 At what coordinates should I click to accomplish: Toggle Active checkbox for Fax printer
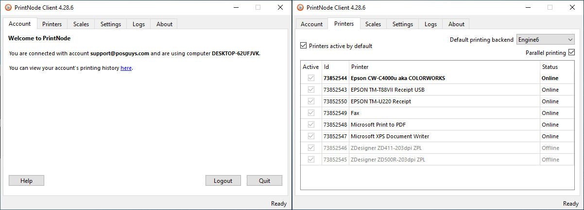[311, 113]
